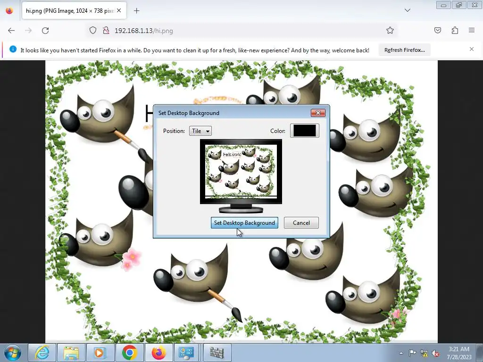This screenshot has width=483, height=362.
Task: Click the welcome back notification message
Action: (195, 50)
